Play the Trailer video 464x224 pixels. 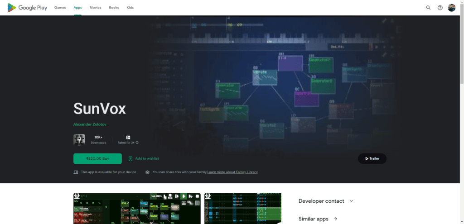pos(372,159)
